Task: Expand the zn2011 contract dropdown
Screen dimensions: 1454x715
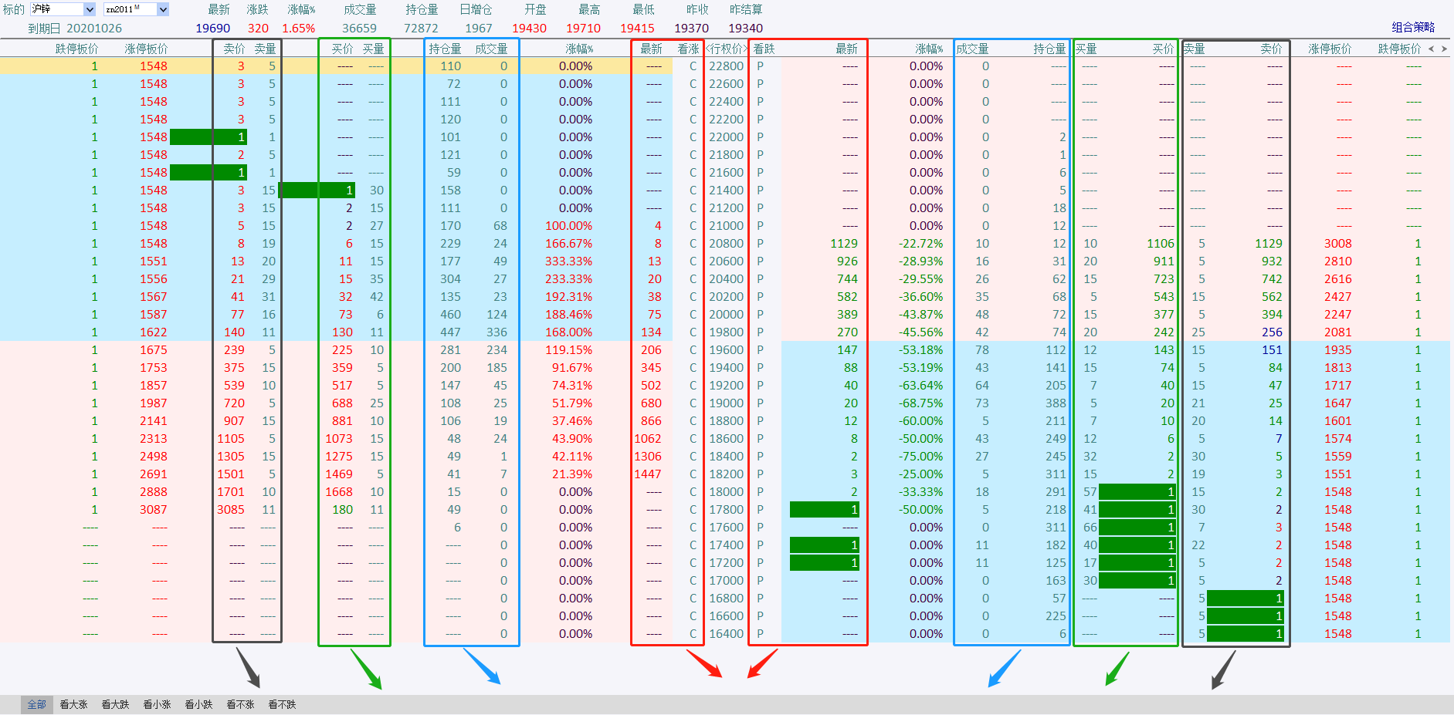Action: pos(163,9)
